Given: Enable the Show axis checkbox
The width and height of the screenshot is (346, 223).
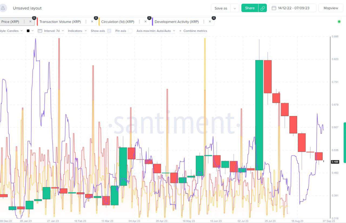Looking at the screenshot, I should click(109, 31).
